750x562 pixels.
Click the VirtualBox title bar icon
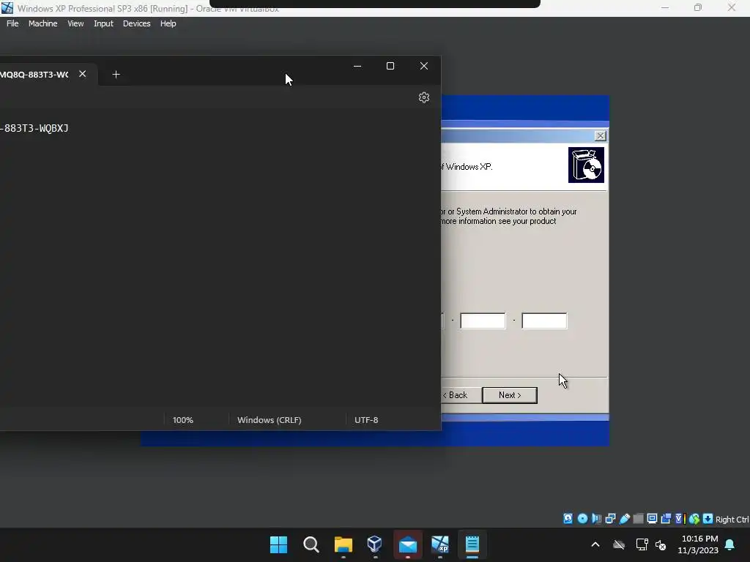7,7
